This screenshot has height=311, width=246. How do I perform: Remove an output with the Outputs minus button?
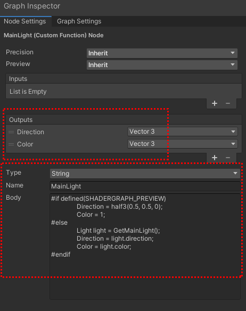coord(228,158)
